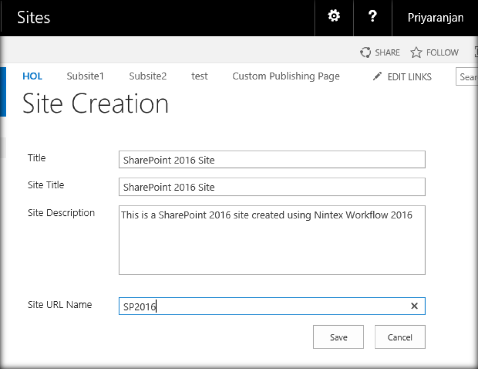Focus the Site Title input field
The height and width of the screenshot is (369, 478).
coord(272,187)
